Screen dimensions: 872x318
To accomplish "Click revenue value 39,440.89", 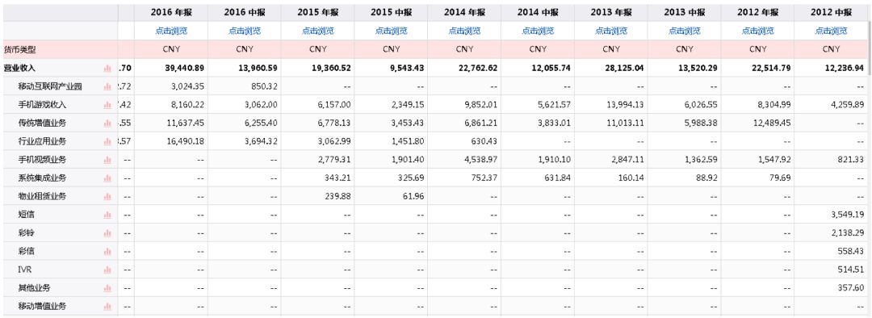I will pos(184,69).
